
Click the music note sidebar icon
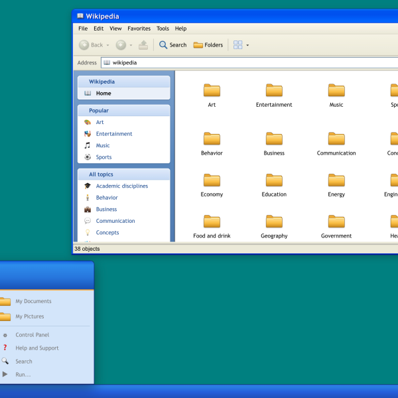click(x=88, y=145)
